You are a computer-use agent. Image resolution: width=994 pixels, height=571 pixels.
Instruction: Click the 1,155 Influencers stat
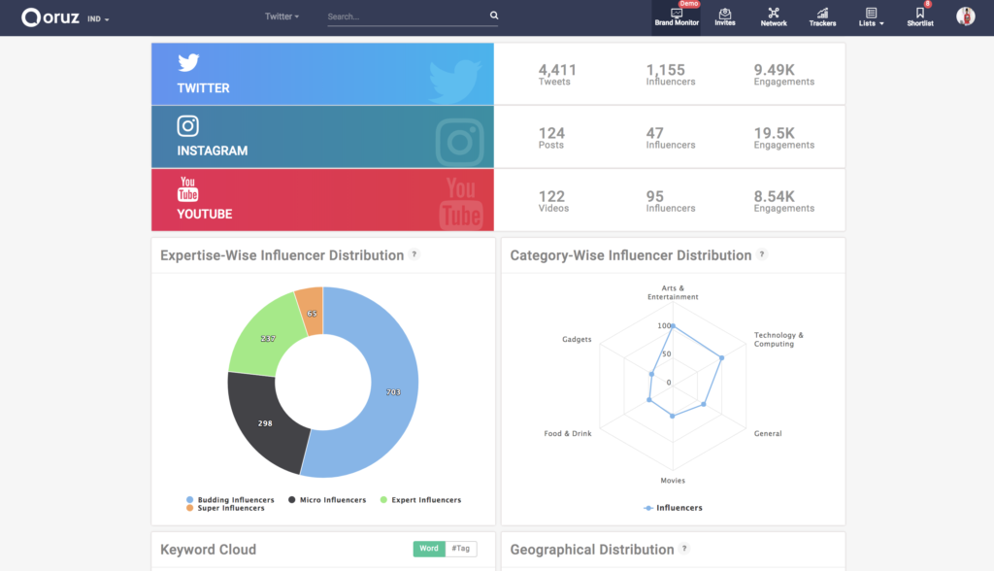tap(670, 74)
